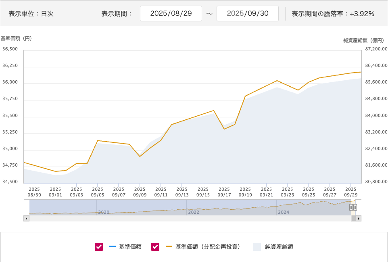Click the 2022 marker in the navigator timeline
The width and height of the screenshot is (388, 263).
(194, 212)
